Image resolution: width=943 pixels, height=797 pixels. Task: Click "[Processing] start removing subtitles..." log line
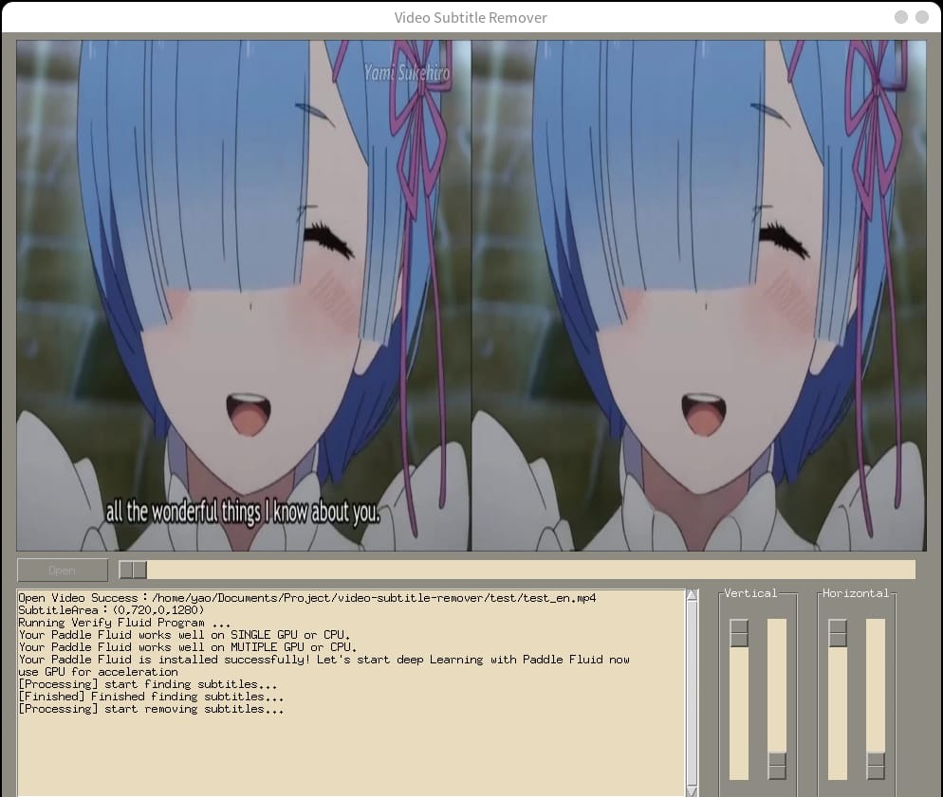pyautogui.click(x=151, y=709)
